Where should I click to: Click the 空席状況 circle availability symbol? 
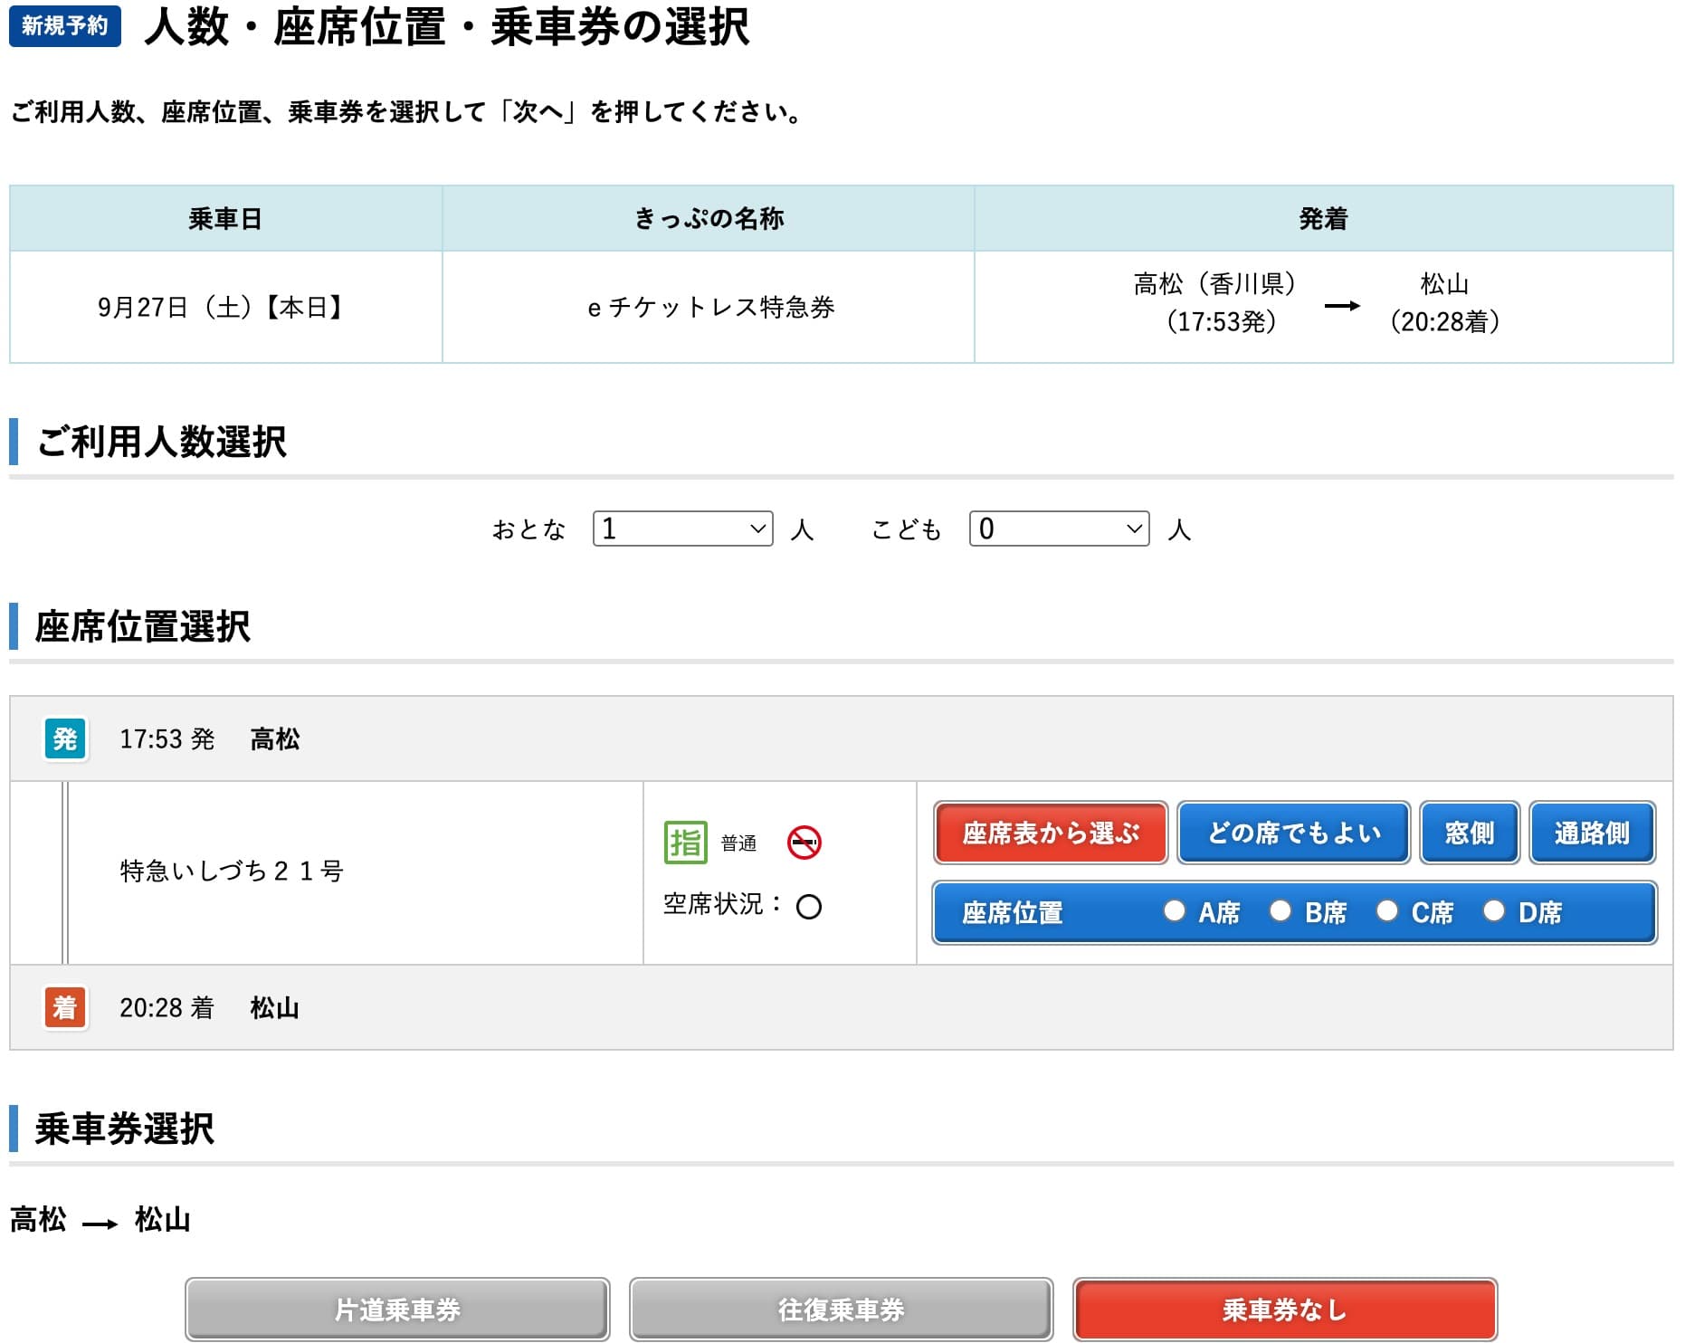[x=809, y=906]
